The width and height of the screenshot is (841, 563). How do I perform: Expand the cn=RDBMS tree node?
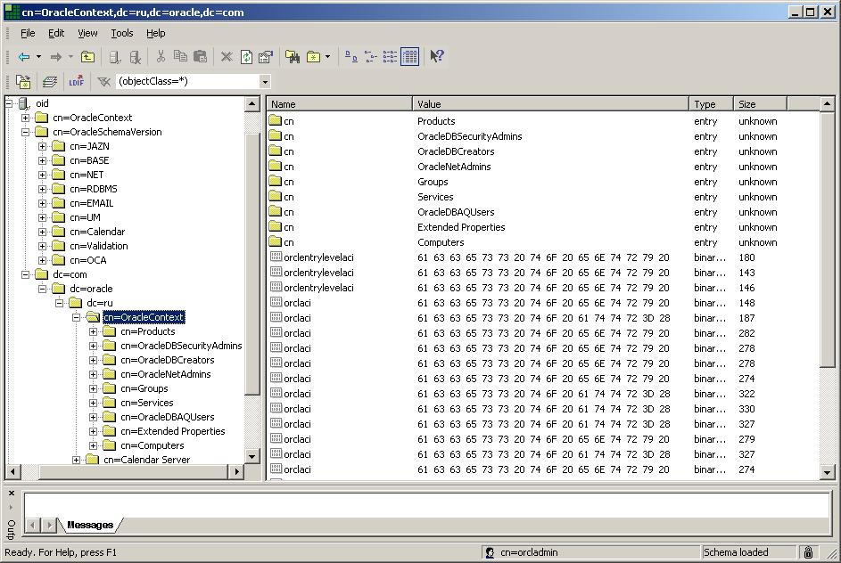click(x=43, y=189)
